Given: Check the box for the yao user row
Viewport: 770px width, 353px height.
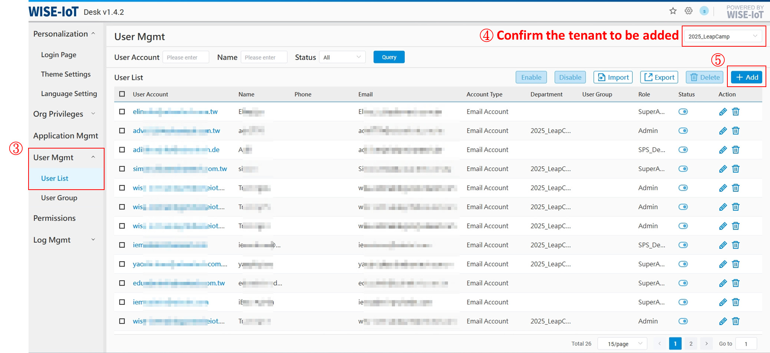Looking at the screenshot, I should coord(122,264).
